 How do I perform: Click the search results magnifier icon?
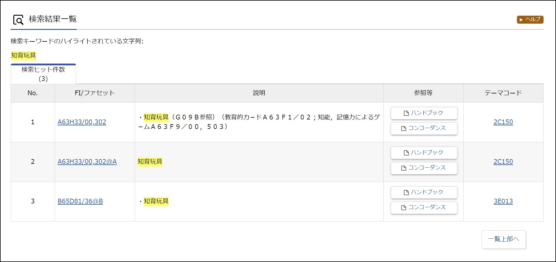click(18, 20)
